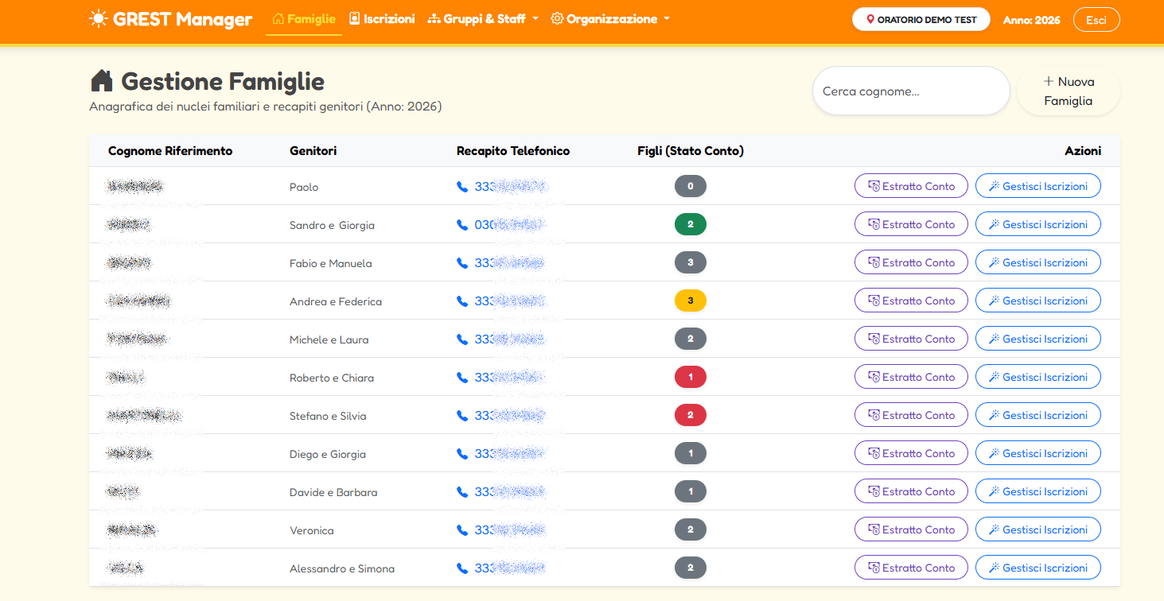This screenshot has width=1164, height=601.
Task: Manage enrollments for Sandro e Giorgia
Action: tap(1038, 224)
